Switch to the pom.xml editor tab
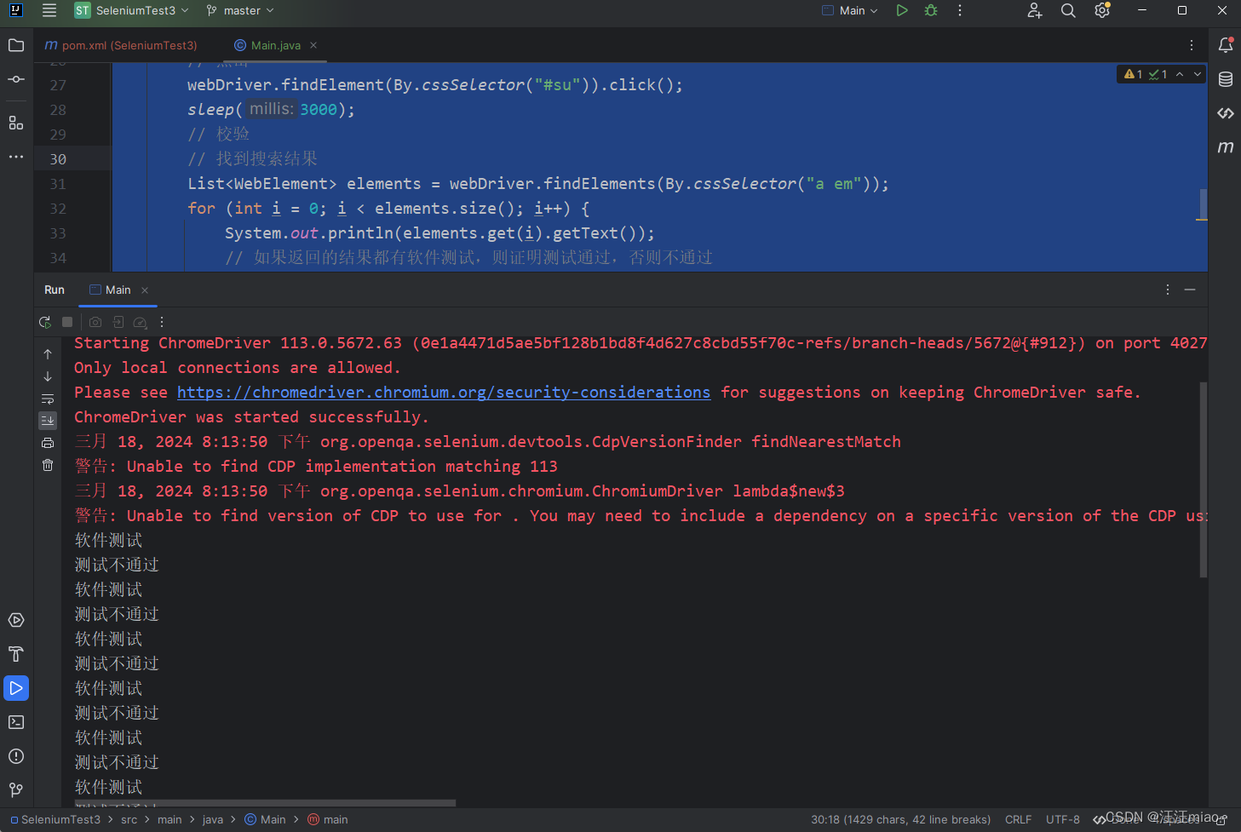The height and width of the screenshot is (832, 1241). click(x=121, y=45)
